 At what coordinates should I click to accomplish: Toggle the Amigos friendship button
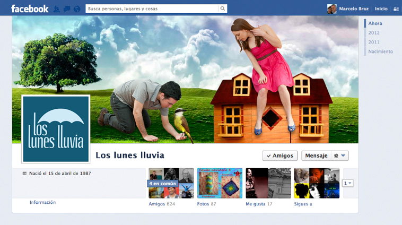[x=279, y=155]
